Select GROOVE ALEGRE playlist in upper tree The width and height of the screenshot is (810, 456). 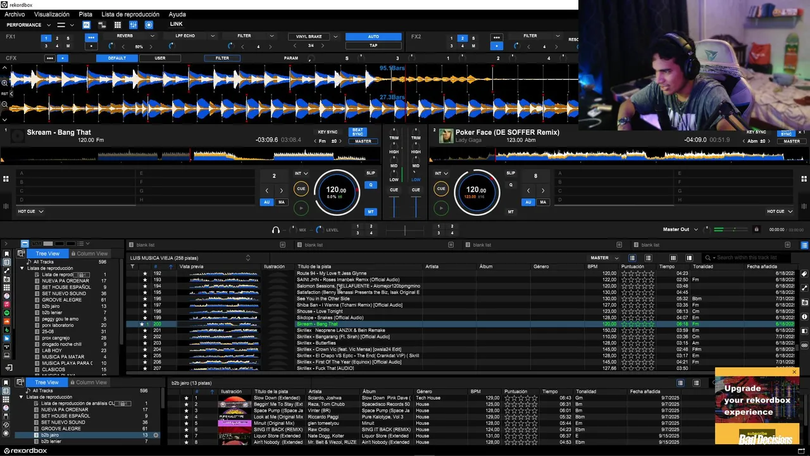click(x=61, y=300)
